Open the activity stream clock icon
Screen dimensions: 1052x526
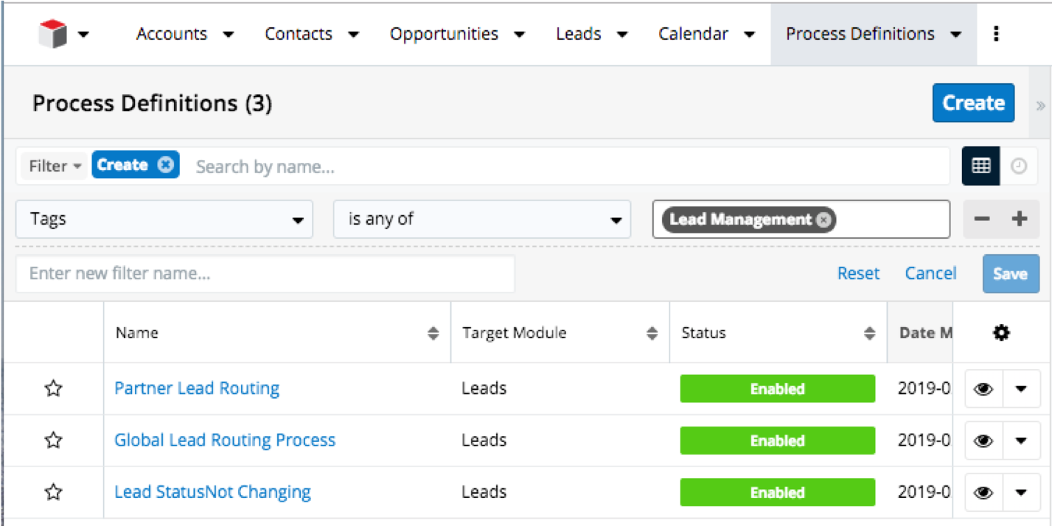pos(1019,166)
